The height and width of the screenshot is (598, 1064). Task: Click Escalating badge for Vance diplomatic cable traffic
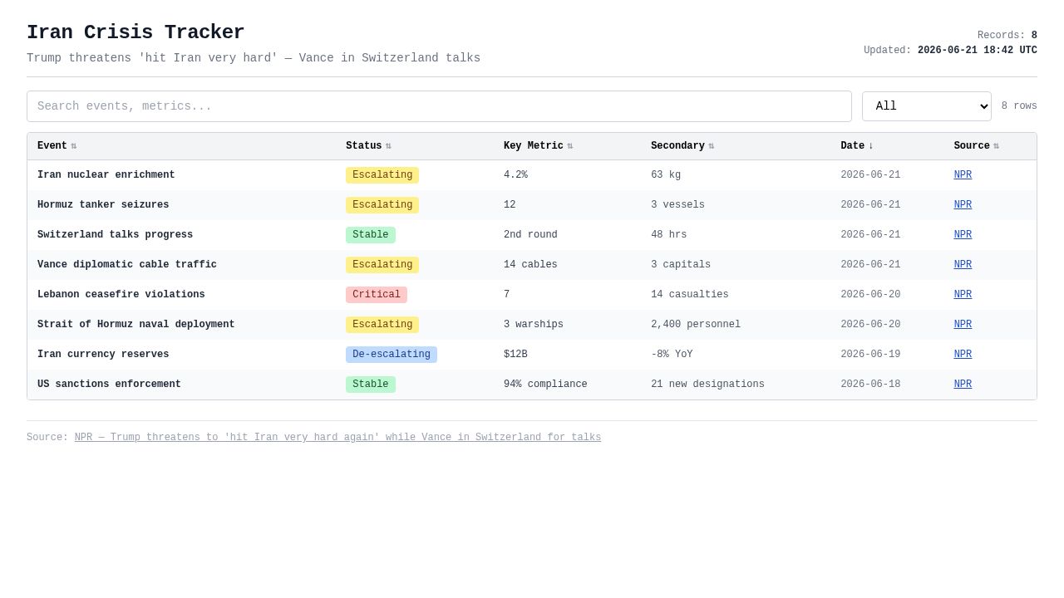coord(382,265)
